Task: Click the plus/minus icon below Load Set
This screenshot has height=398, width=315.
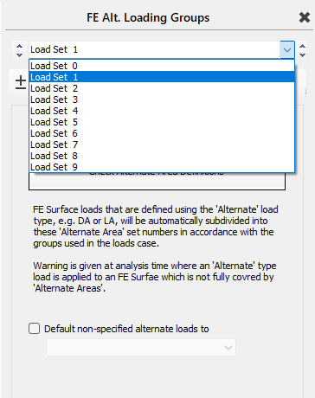Action: tap(21, 82)
